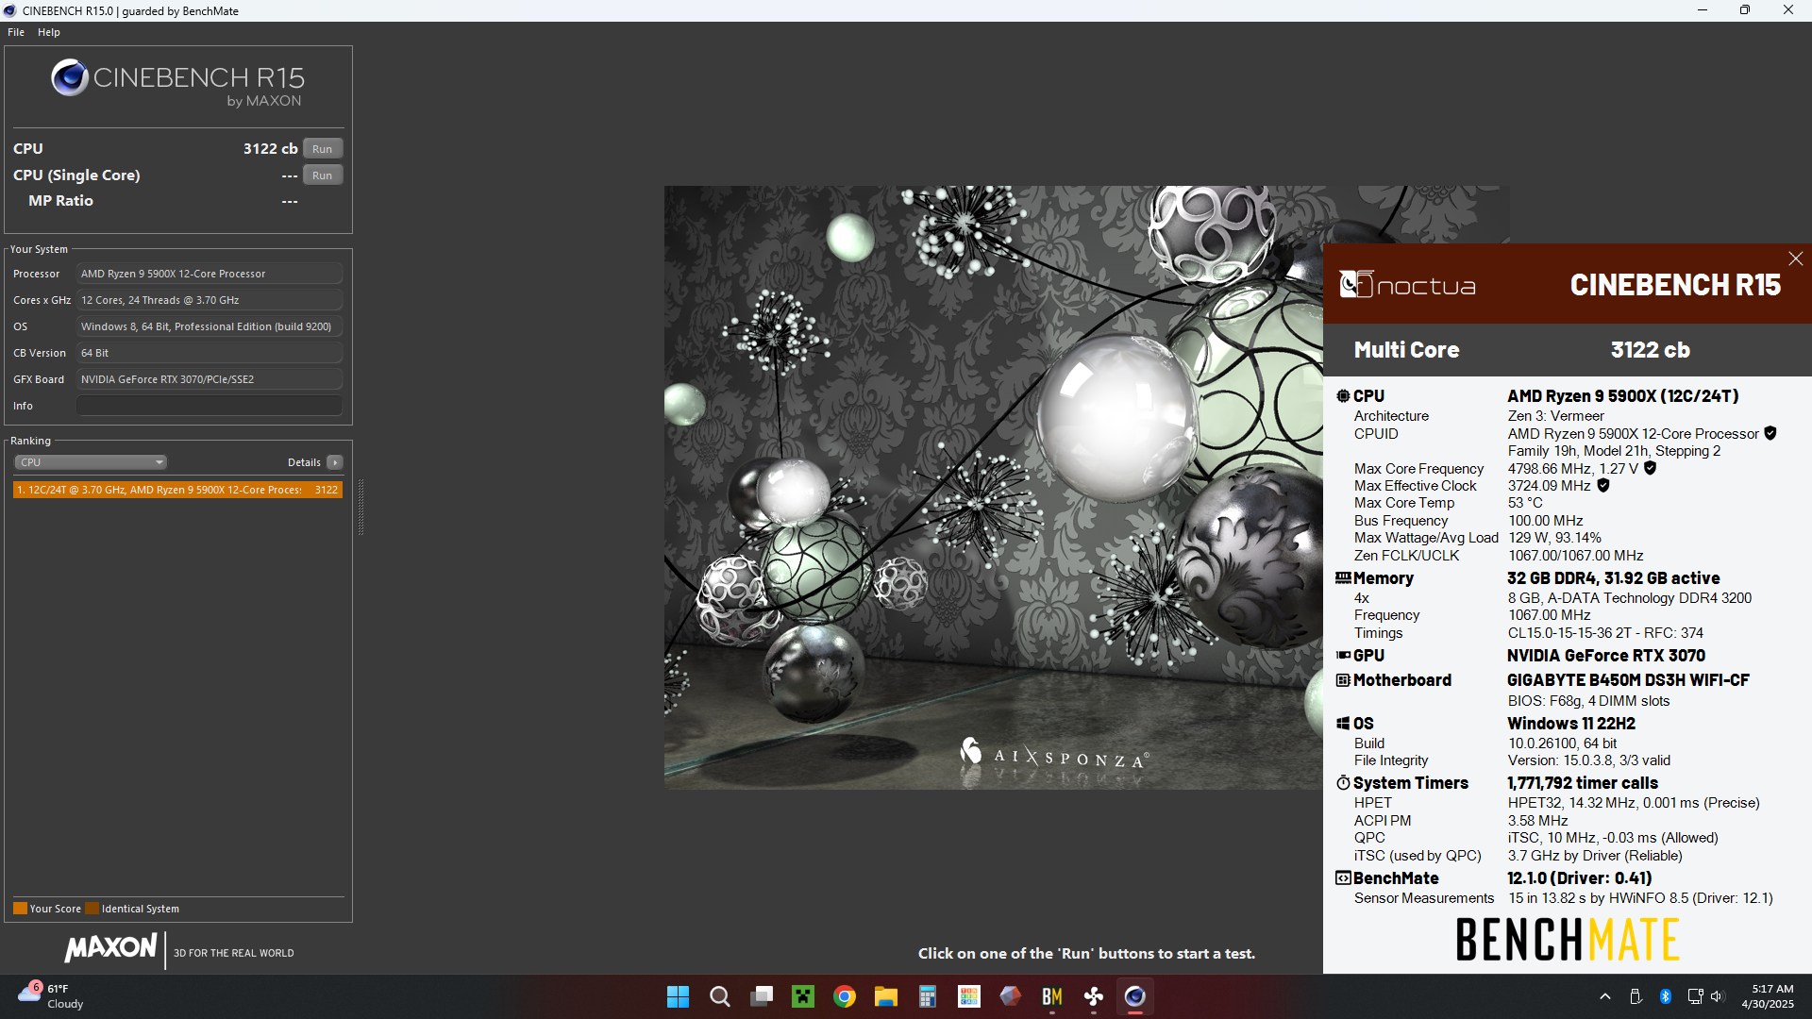Click the BenchMate section icon

tap(1343, 878)
